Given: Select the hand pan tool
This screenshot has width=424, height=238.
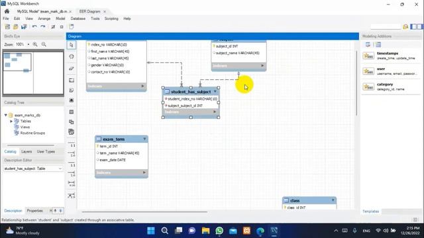Looking at the screenshot, I should pyautogui.click(x=72, y=57).
